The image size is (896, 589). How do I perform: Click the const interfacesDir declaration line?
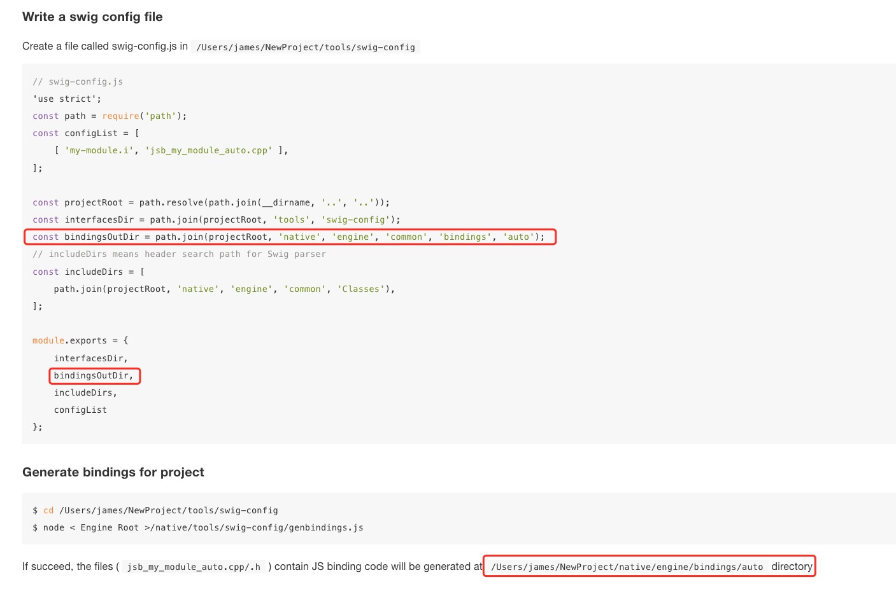(x=217, y=219)
